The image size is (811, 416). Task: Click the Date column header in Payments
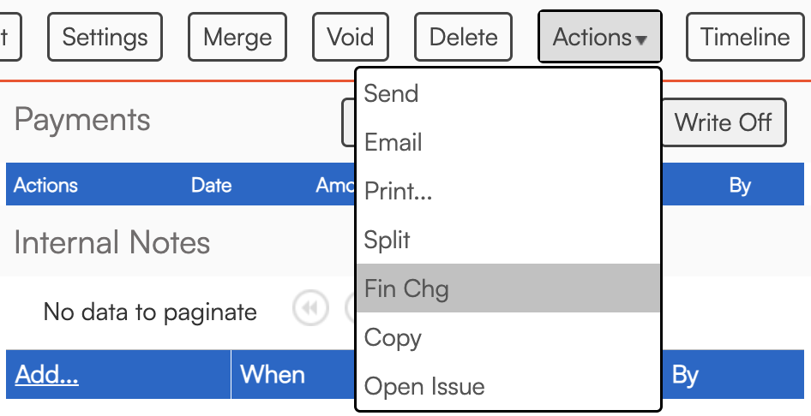tap(212, 185)
